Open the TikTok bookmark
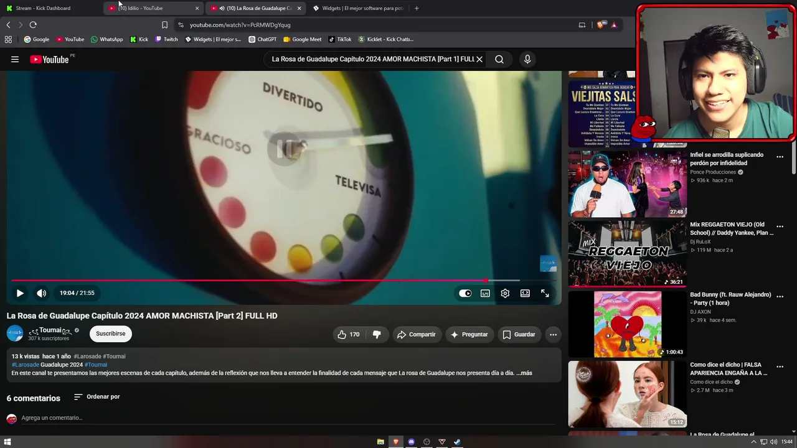Screen dimensions: 797x448 (x=340, y=39)
